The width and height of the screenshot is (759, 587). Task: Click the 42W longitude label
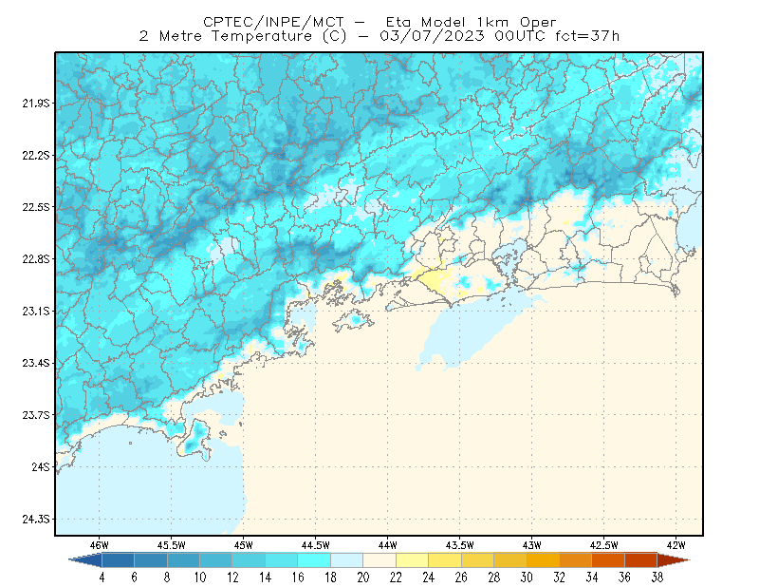[676, 545]
